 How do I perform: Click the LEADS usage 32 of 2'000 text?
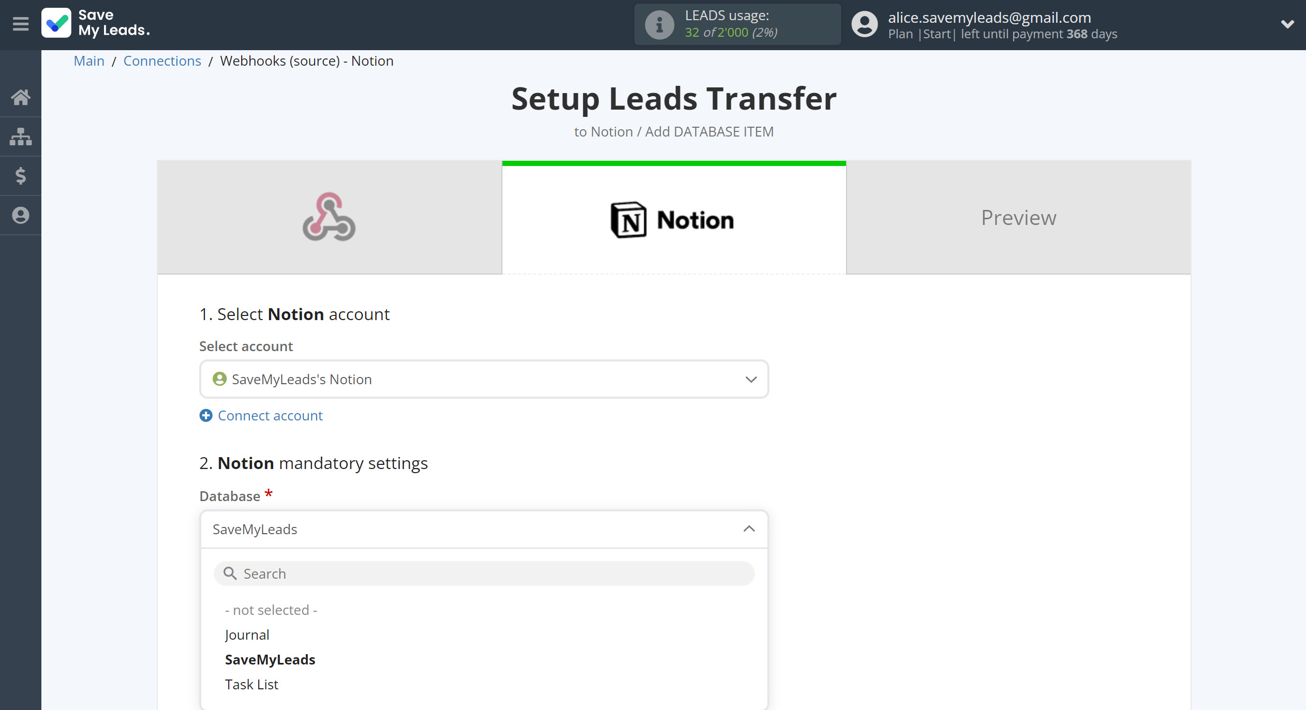[731, 32]
